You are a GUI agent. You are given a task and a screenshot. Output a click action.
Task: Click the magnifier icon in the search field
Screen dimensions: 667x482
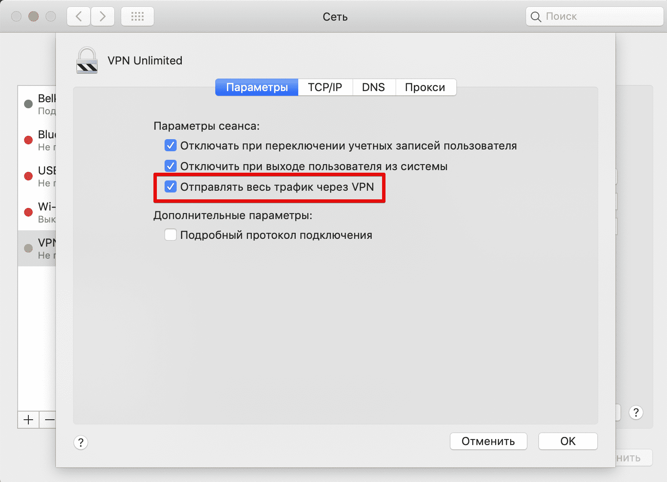535,16
